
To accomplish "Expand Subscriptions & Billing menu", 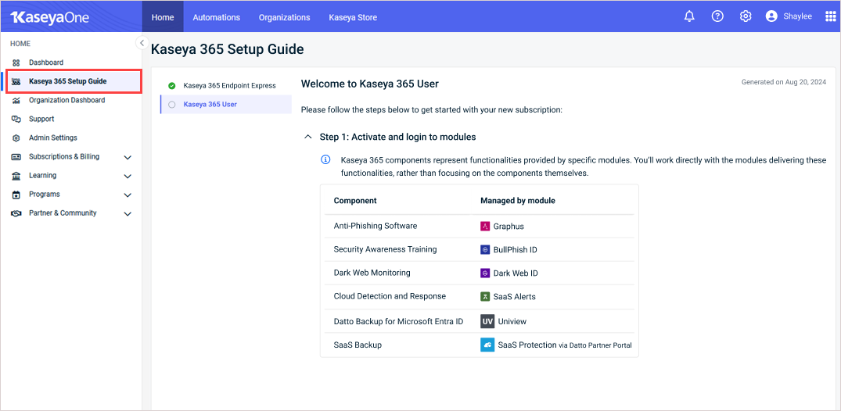I will tap(128, 157).
